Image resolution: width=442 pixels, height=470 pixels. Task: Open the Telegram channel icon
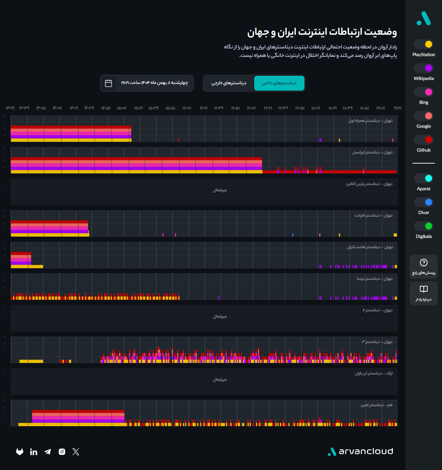pyautogui.click(x=48, y=452)
